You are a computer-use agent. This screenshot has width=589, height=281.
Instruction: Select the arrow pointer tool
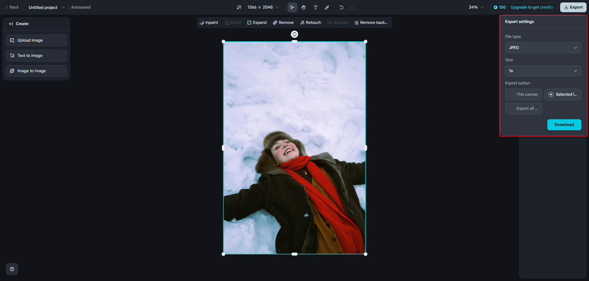[x=292, y=7]
